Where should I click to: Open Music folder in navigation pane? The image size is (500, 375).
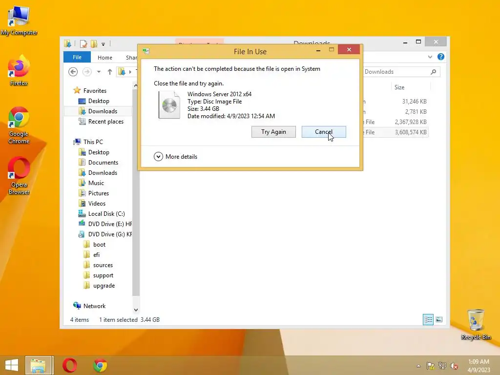[x=91, y=183]
